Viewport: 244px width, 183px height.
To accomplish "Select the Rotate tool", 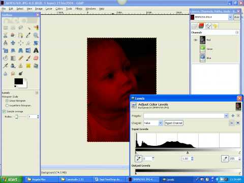I will click(x=36, y=43).
